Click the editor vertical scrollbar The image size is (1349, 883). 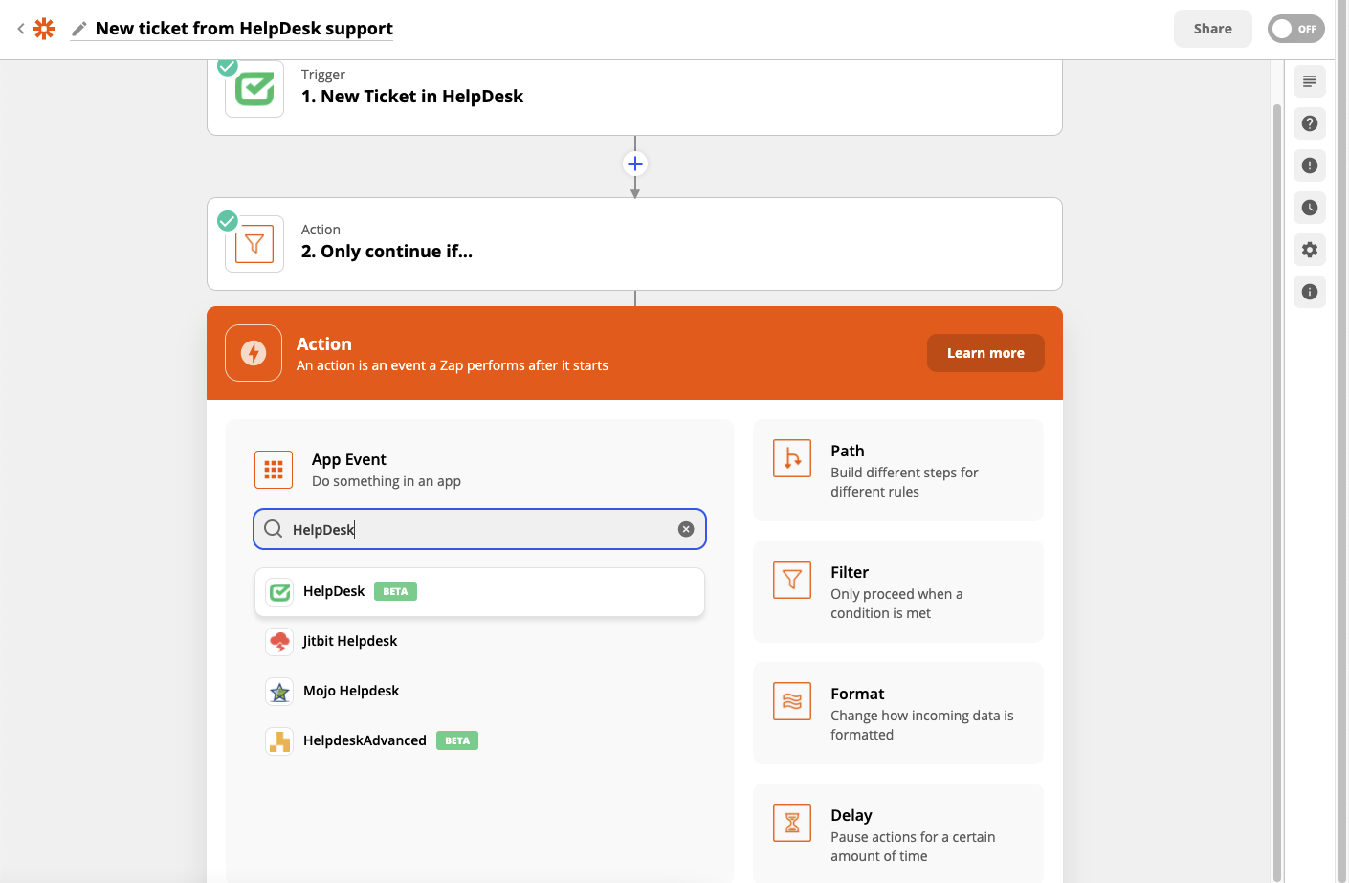tap(1276, 492)
